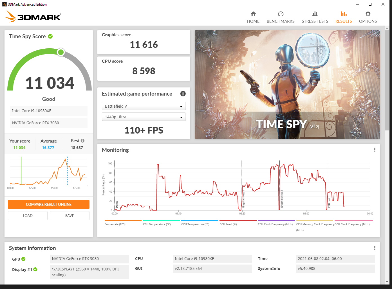Click the Estimated game performance info icon
Image resolution: width=392 pixels, height=289 pixels.
183,94
